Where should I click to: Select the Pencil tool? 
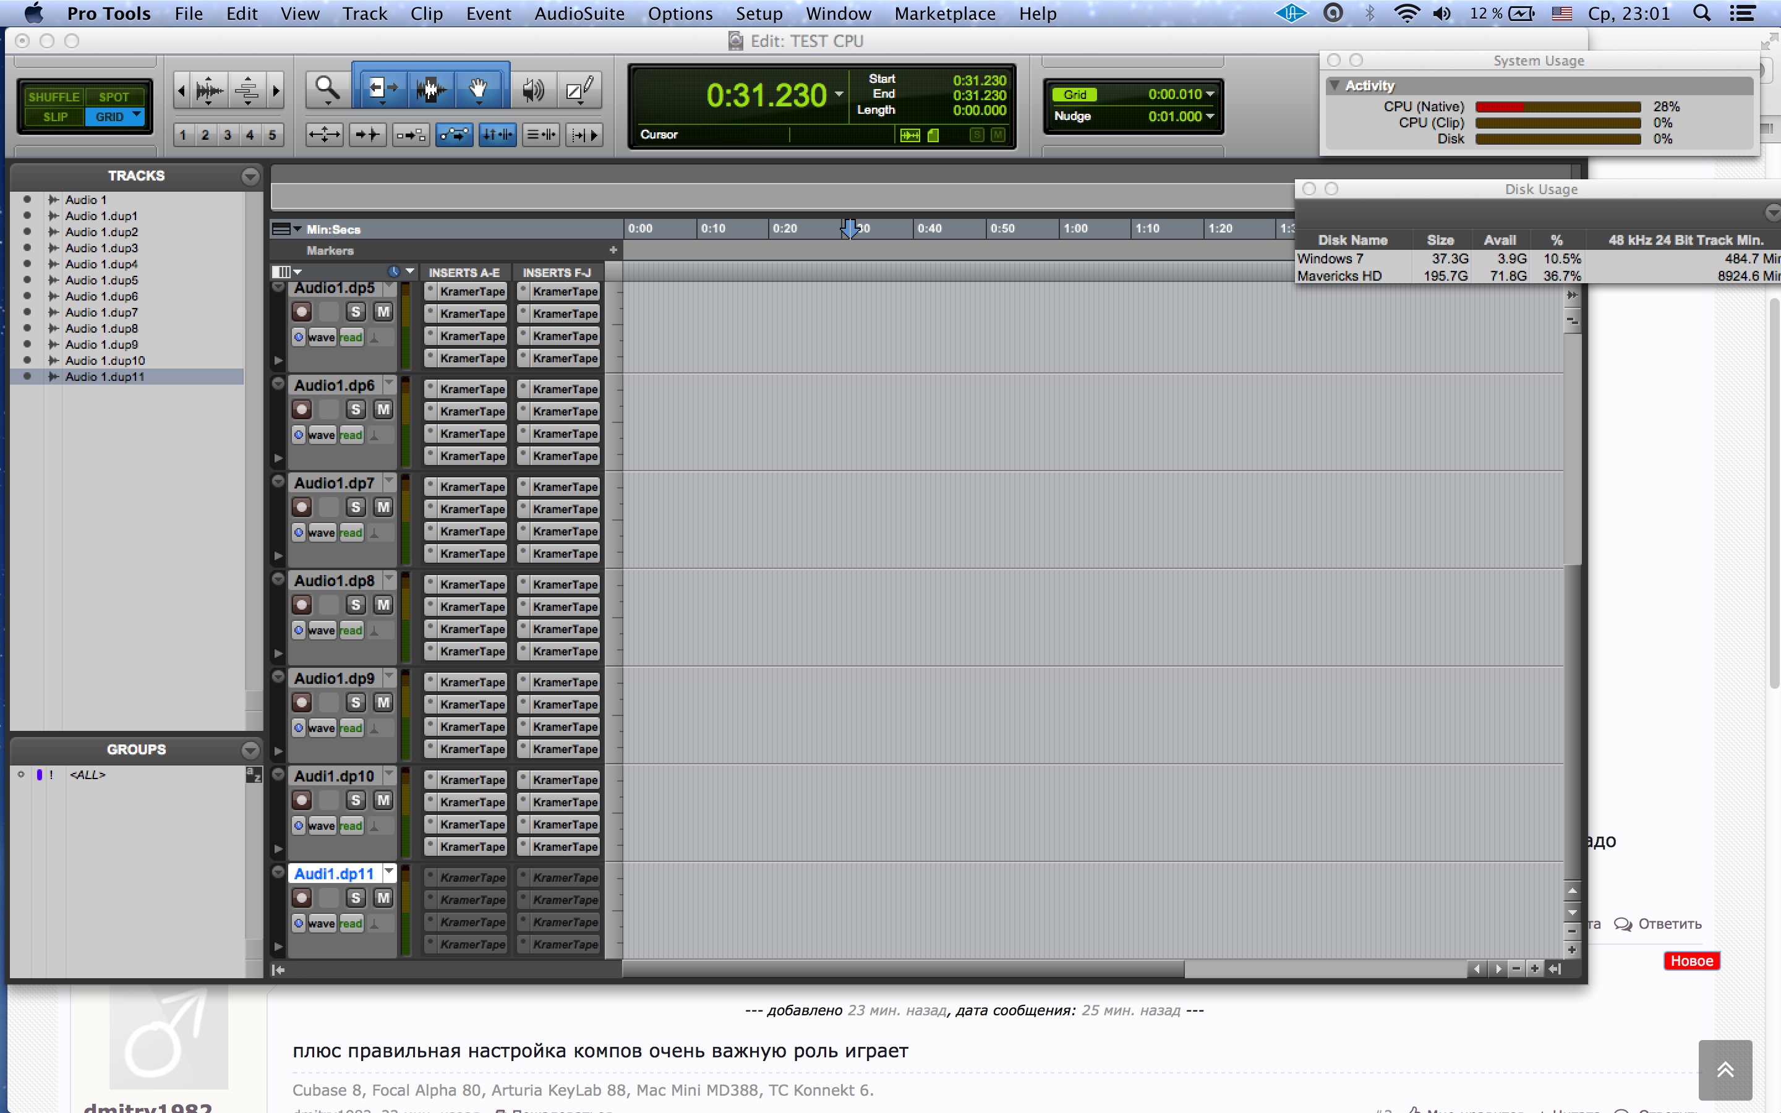[579, 90]
